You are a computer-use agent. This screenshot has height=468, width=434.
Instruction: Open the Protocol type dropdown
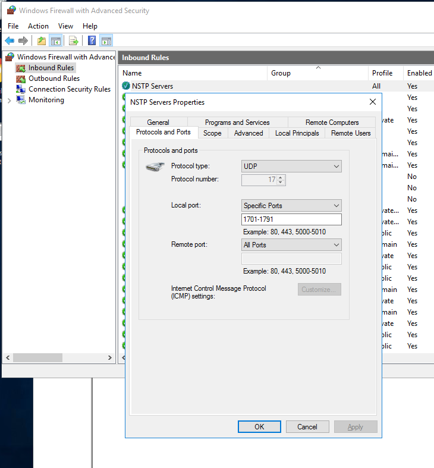(x=291, y=167)
